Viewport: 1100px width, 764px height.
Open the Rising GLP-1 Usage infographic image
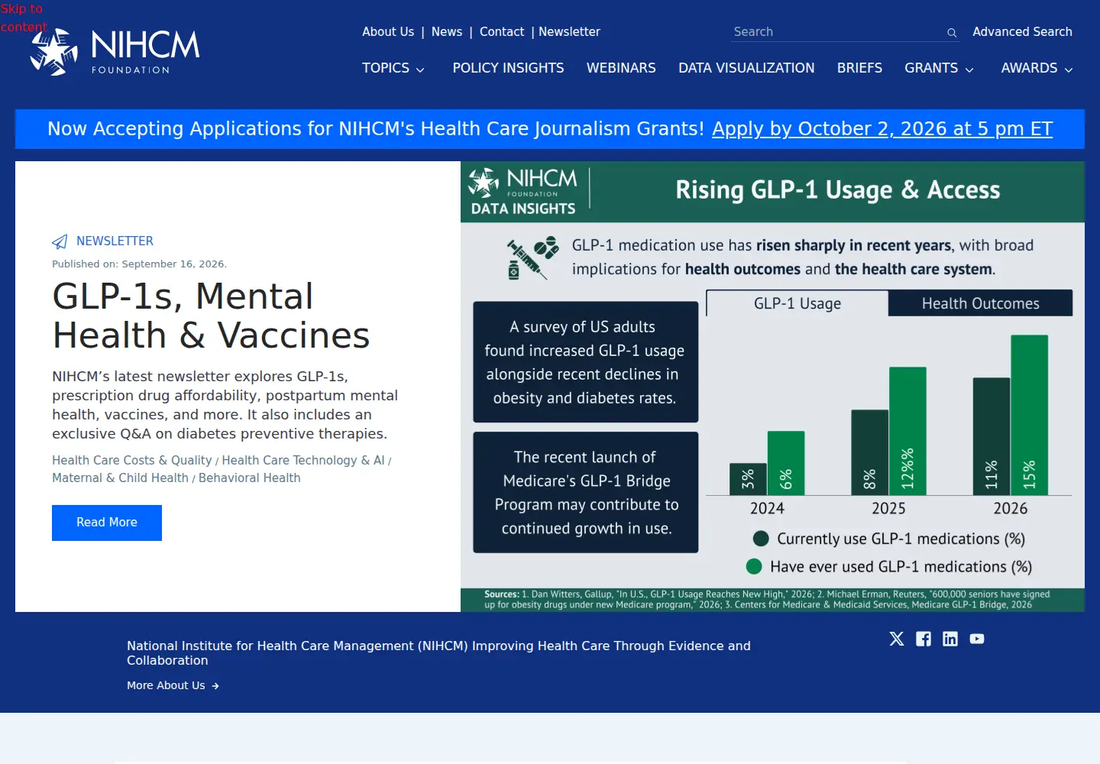[772, 387]
